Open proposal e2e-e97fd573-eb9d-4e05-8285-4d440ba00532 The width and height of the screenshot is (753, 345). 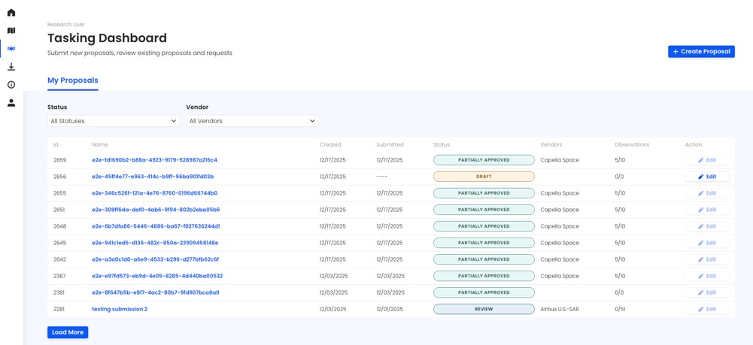point(157,276)
